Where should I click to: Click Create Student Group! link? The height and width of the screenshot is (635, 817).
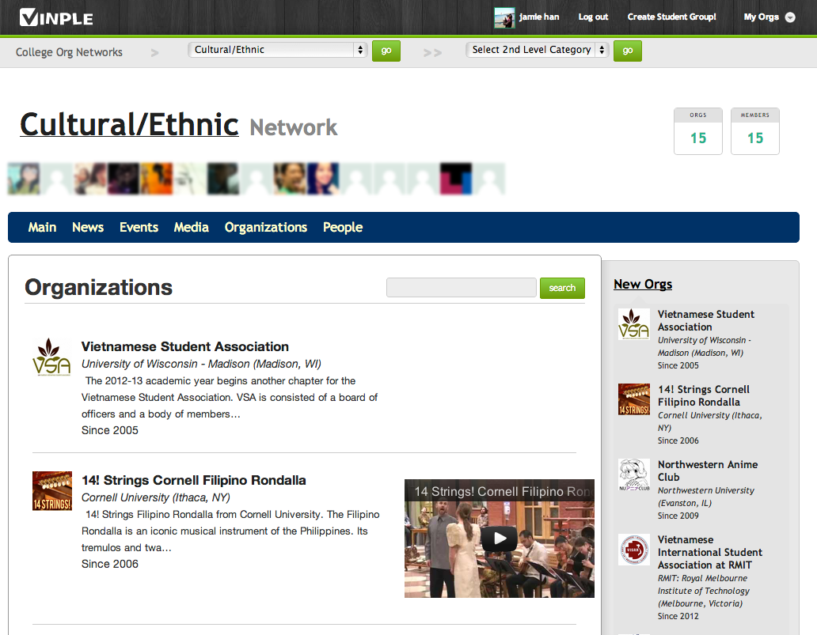point(671,17)
